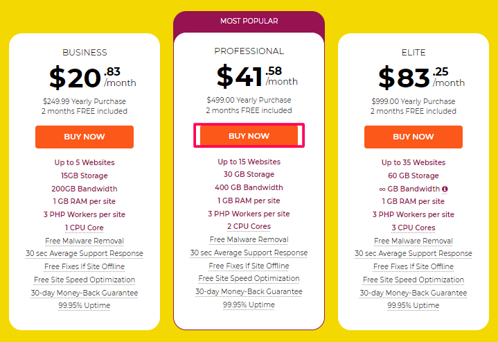Image resolution: width=498 pixels, height=342 pixels.
Task: Buy the Business plan now
Action: (x=85, y=137)
